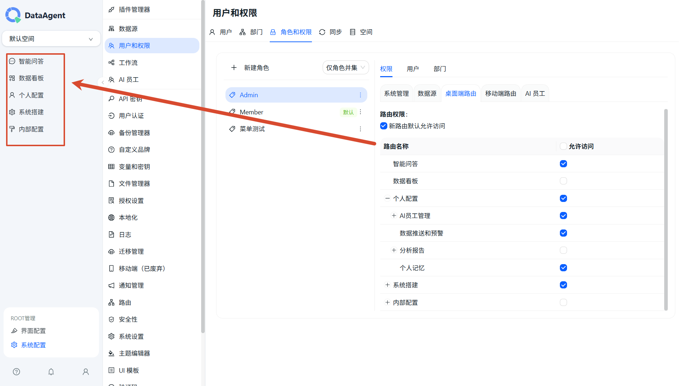686x386 pixels.
Task: Click the 主题编辑器 paint icon
Action: coord(111,353)
